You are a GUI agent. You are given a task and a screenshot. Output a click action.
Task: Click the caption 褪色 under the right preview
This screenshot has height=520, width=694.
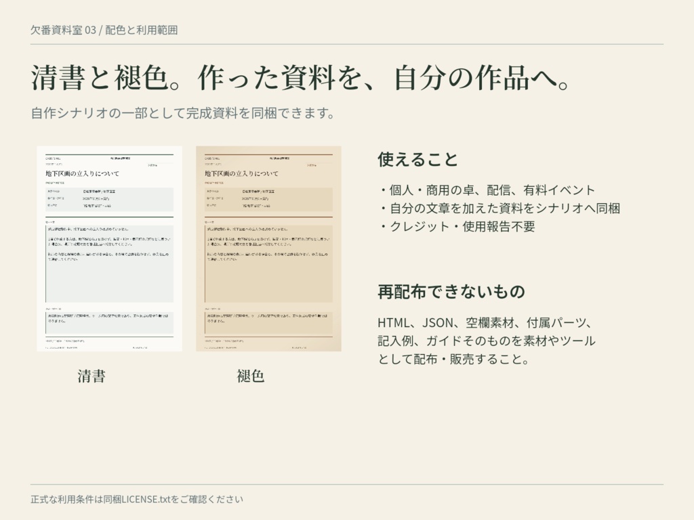(x=251, y=376)
